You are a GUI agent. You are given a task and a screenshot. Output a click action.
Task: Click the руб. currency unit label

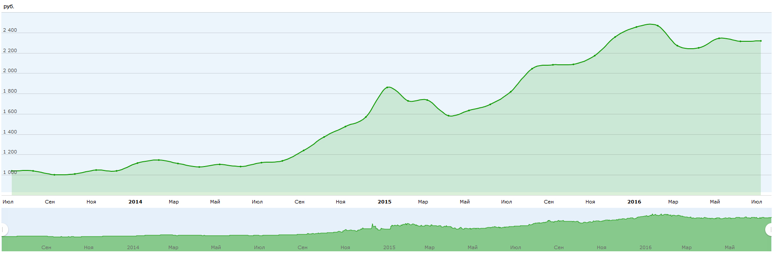coord(9,7)
